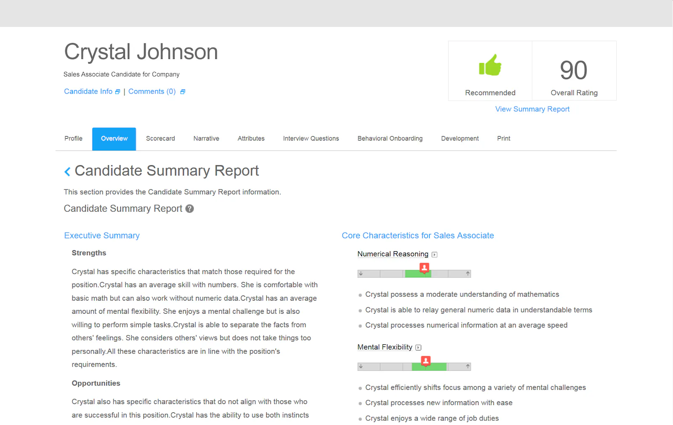Image resolution: width=673 pixels, height=425 pixels.
Task: Open the Interview Questions tab
Action: click(x=310, y=138)
